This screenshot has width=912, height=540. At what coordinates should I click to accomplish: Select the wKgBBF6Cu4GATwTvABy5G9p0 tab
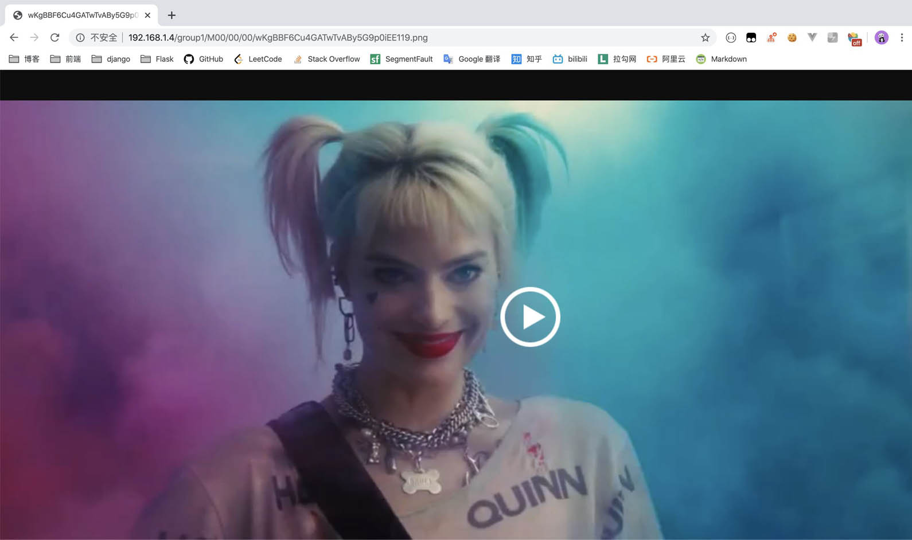pyautogui.click(x=80, y=15)
